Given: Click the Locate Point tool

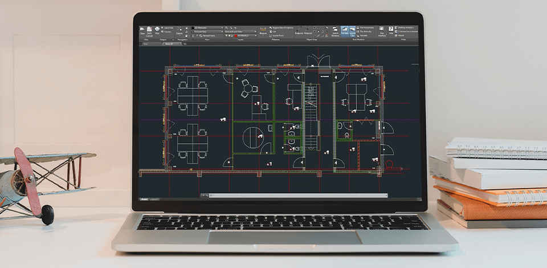Looking at the screenshot, I should point(276,35).
